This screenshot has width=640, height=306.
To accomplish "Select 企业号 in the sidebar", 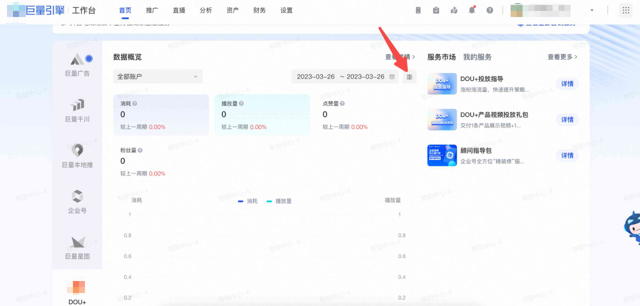I will 77,202.
